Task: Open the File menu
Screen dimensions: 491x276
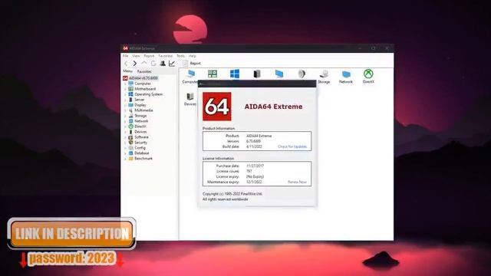Action: click(x=126, y=56)
